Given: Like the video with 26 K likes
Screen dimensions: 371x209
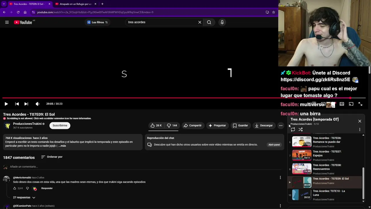Looking at the screenshot, I should click(156, 125).
